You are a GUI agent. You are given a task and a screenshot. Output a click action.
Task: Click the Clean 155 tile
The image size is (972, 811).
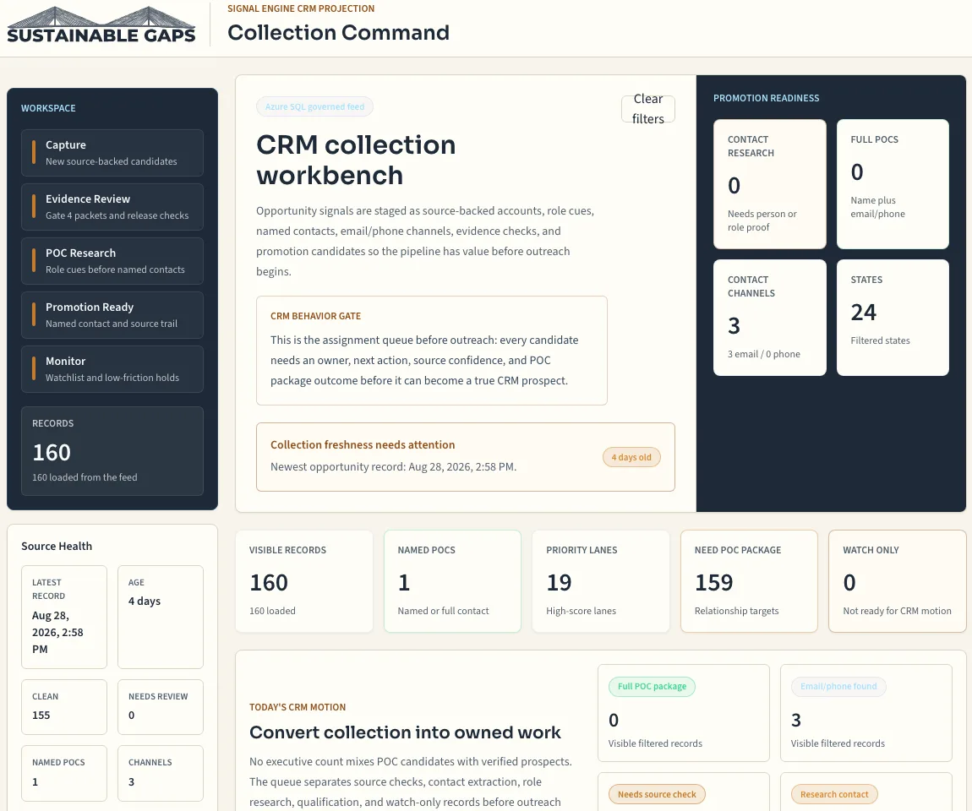[64, 707]
